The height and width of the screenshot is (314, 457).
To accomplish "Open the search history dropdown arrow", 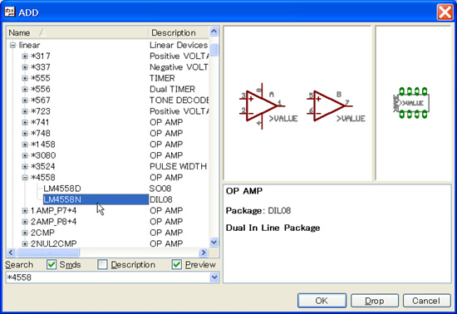I will (214, 277).
